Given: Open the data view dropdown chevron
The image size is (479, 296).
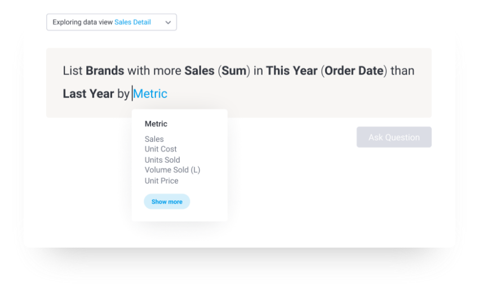Looking at the screenshot, I should coord(168,23).
